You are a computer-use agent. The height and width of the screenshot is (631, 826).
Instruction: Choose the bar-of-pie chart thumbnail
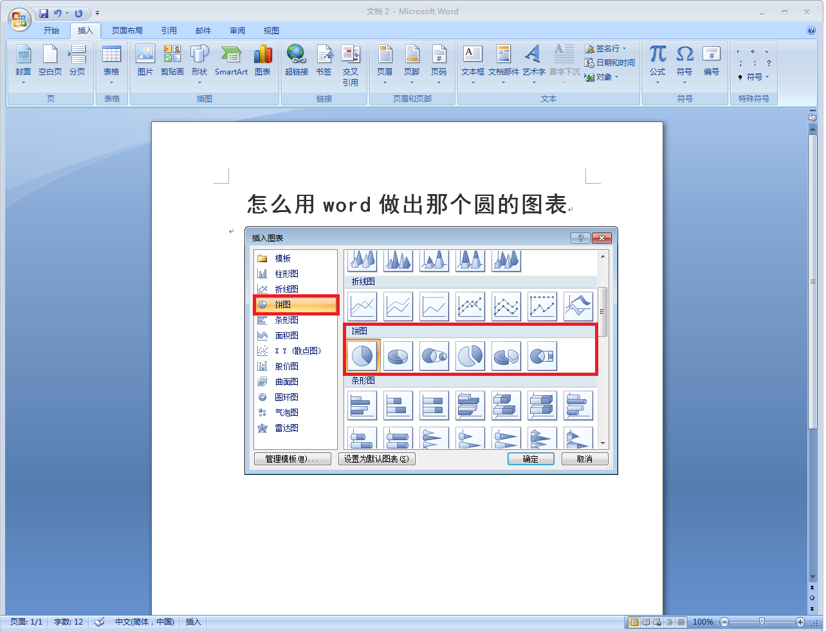[x=542, y=356]
